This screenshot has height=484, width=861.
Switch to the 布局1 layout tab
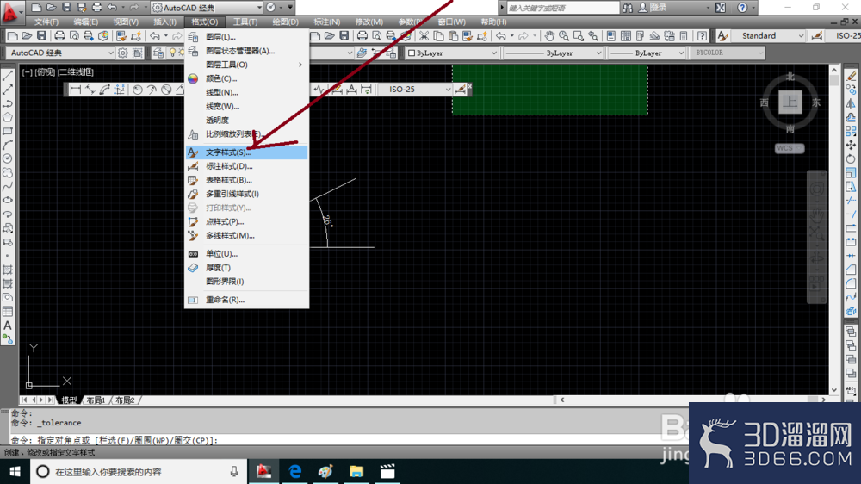[96, 400]
